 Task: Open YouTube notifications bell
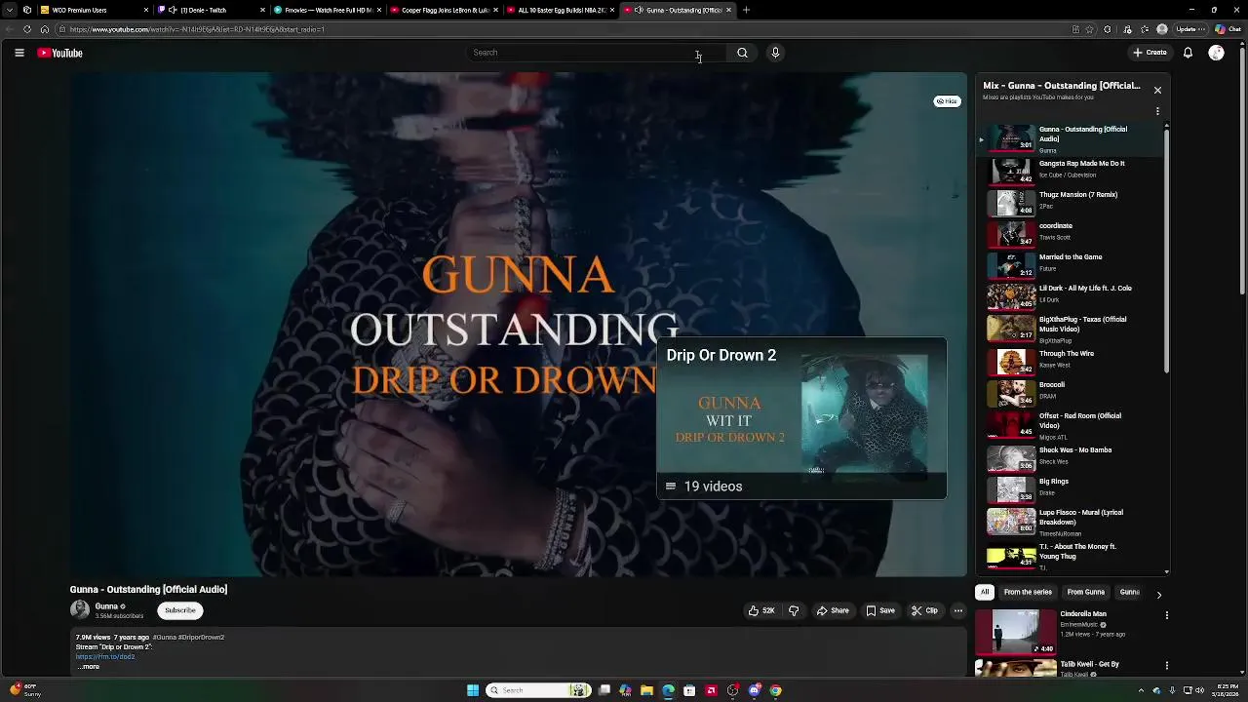pyautogui.click(x=1188, y=53)
